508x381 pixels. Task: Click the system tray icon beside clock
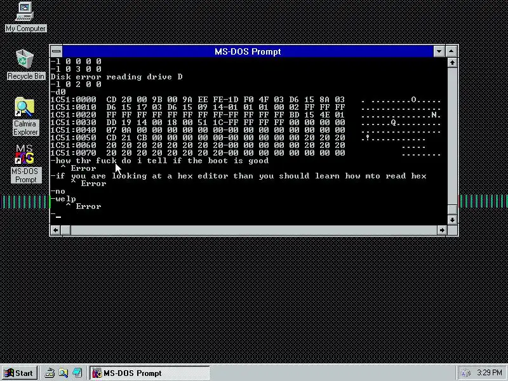tap(465, 373)
